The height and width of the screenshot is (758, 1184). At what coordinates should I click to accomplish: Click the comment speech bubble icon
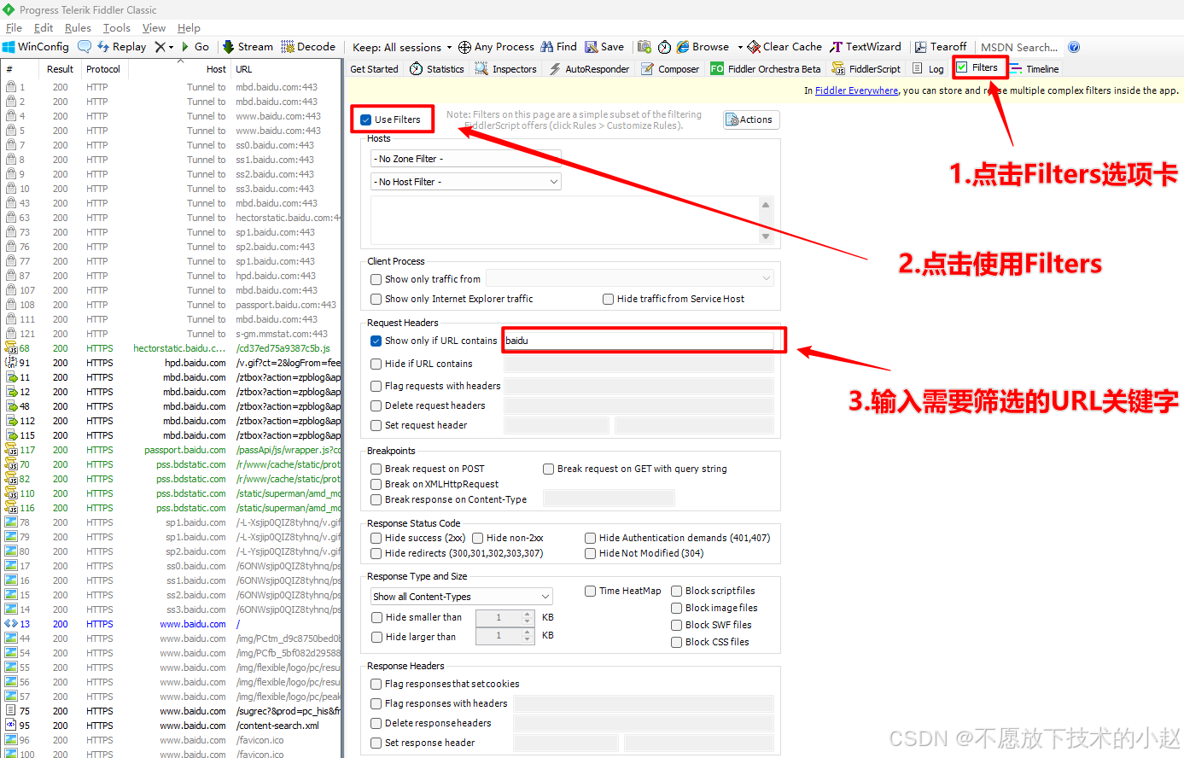85,47
